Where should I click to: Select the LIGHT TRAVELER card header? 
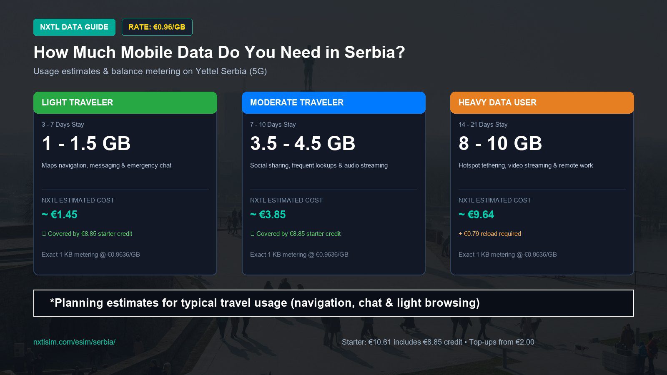coord(125,102)
